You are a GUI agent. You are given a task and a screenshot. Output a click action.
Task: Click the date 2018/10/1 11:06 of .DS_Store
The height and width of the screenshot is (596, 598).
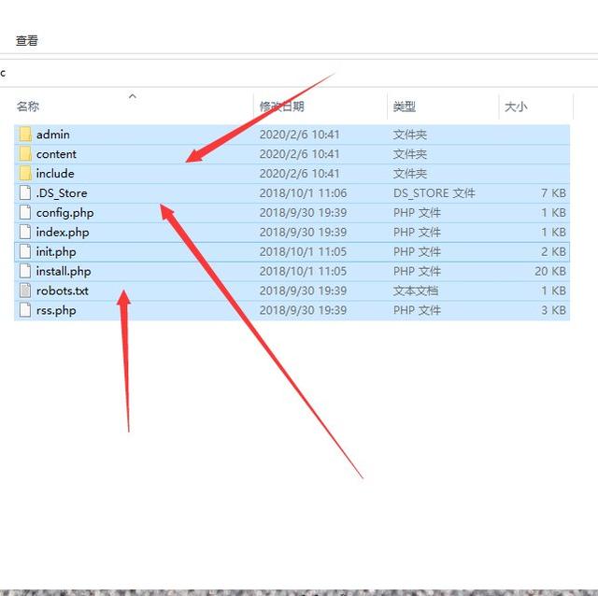click(303, 193)
